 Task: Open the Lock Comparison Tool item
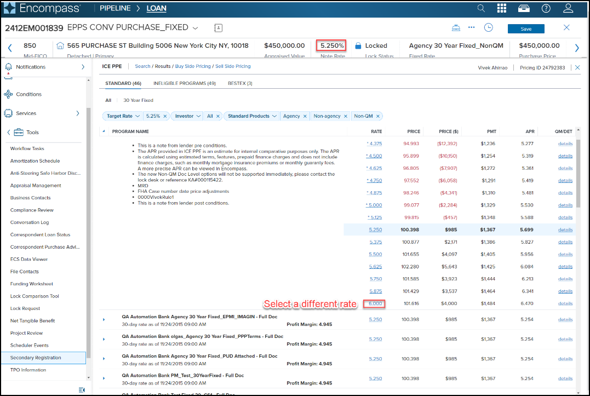coord(35,296)
